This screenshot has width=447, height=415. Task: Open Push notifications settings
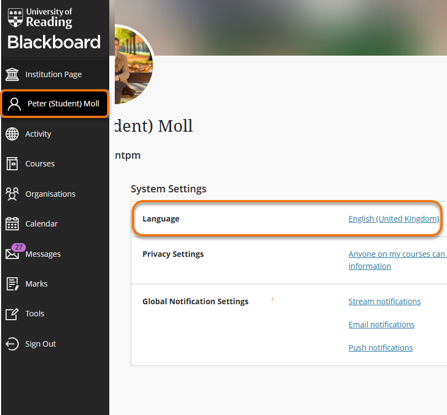380,348
